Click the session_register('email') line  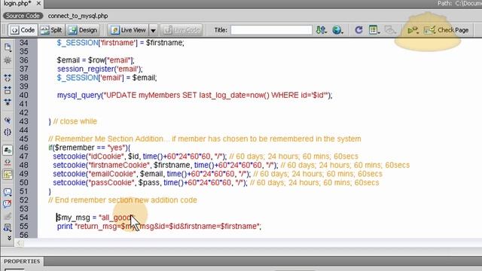[x=100, y=69]
